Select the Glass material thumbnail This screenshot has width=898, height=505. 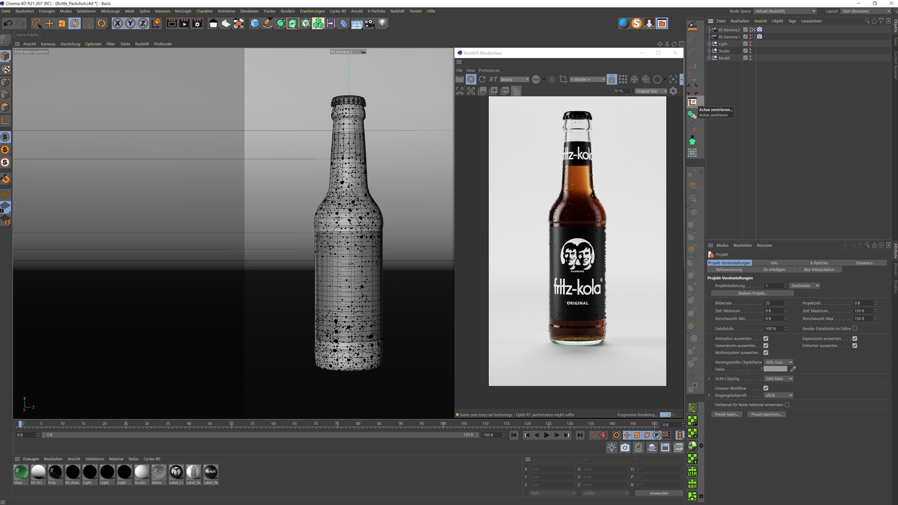[21, 472]
